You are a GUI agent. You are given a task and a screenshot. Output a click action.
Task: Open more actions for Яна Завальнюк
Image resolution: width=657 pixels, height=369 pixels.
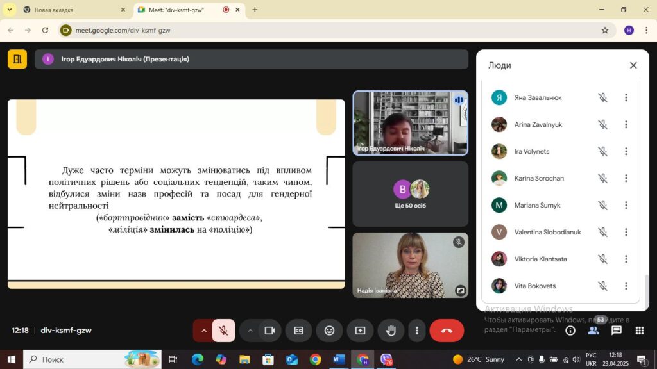pyautogui.click(x=626, y=97)
